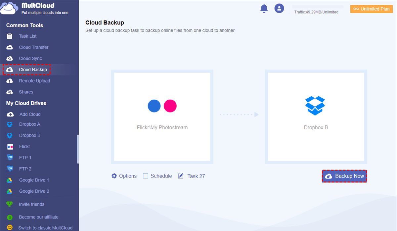Open Dropbox B drive in sidebar
397x231 pixels.
(x=30, y=136)
